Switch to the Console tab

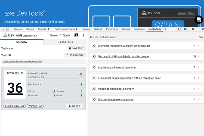coord(30,29)
